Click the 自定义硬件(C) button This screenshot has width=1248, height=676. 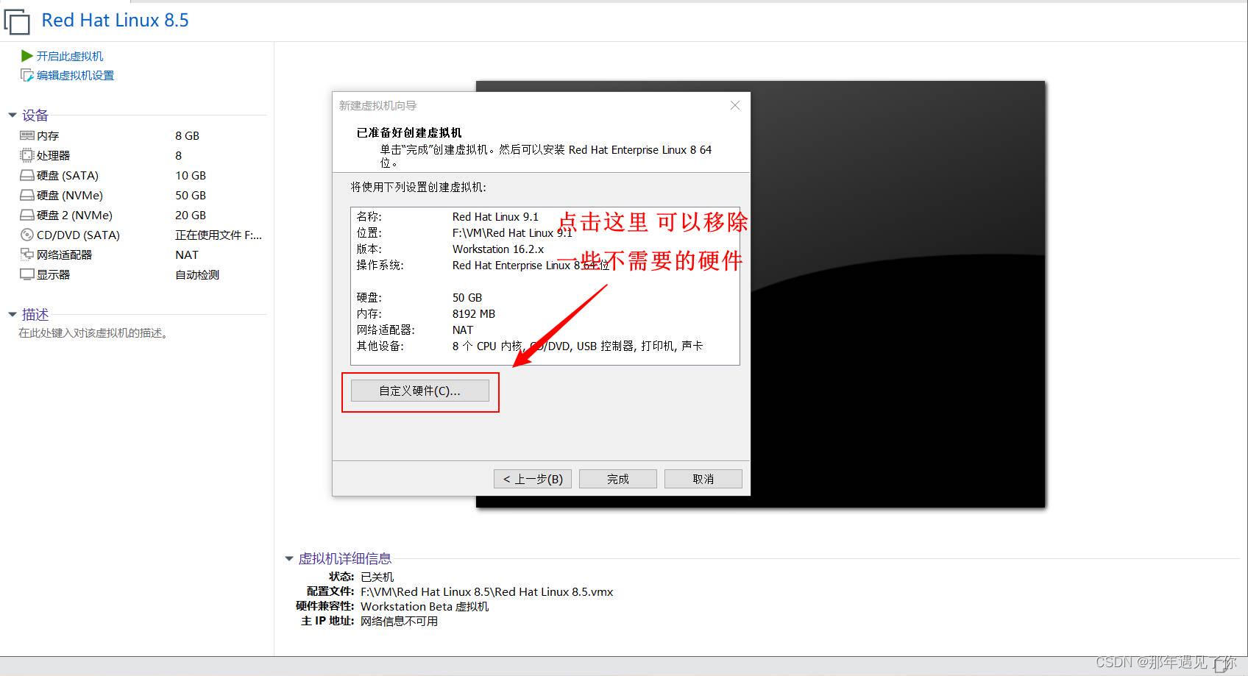coord(419,391)
